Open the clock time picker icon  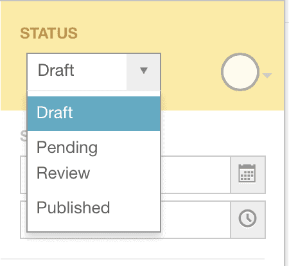pyautogui.click(x=247, y=218)
